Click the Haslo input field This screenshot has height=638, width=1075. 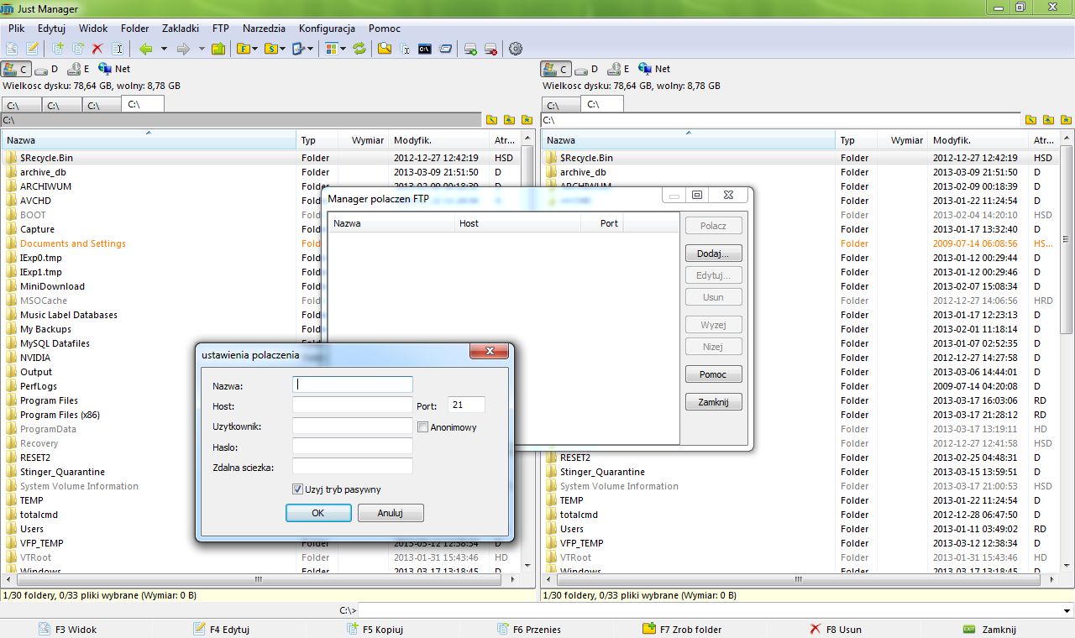tap(353, 446)
